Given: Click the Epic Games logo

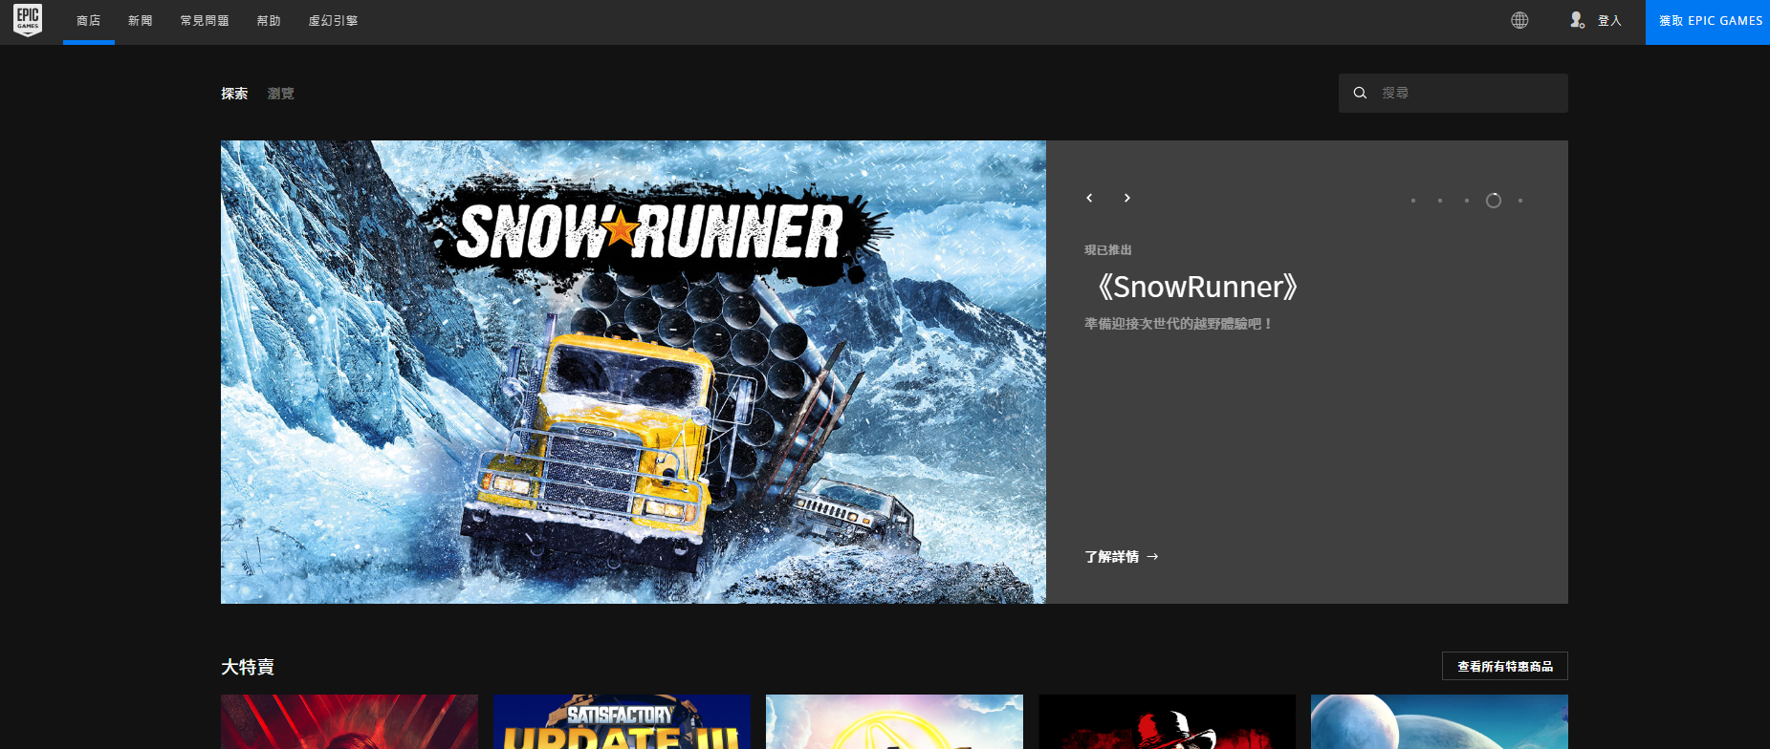Looking at the screenshot, I should tap(28, 20).
